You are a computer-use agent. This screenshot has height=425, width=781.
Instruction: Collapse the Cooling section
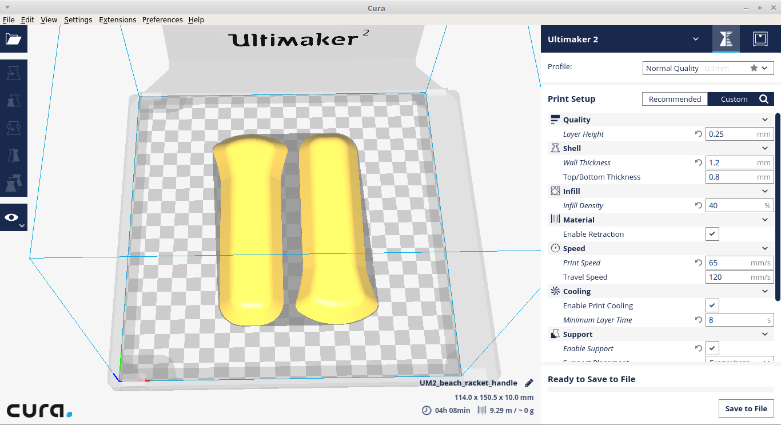pos(765,291)
